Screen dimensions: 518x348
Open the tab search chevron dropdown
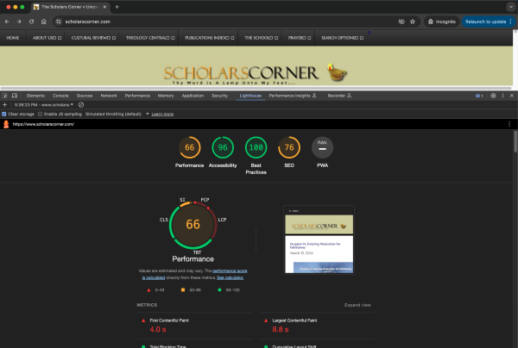click(511, 7)
